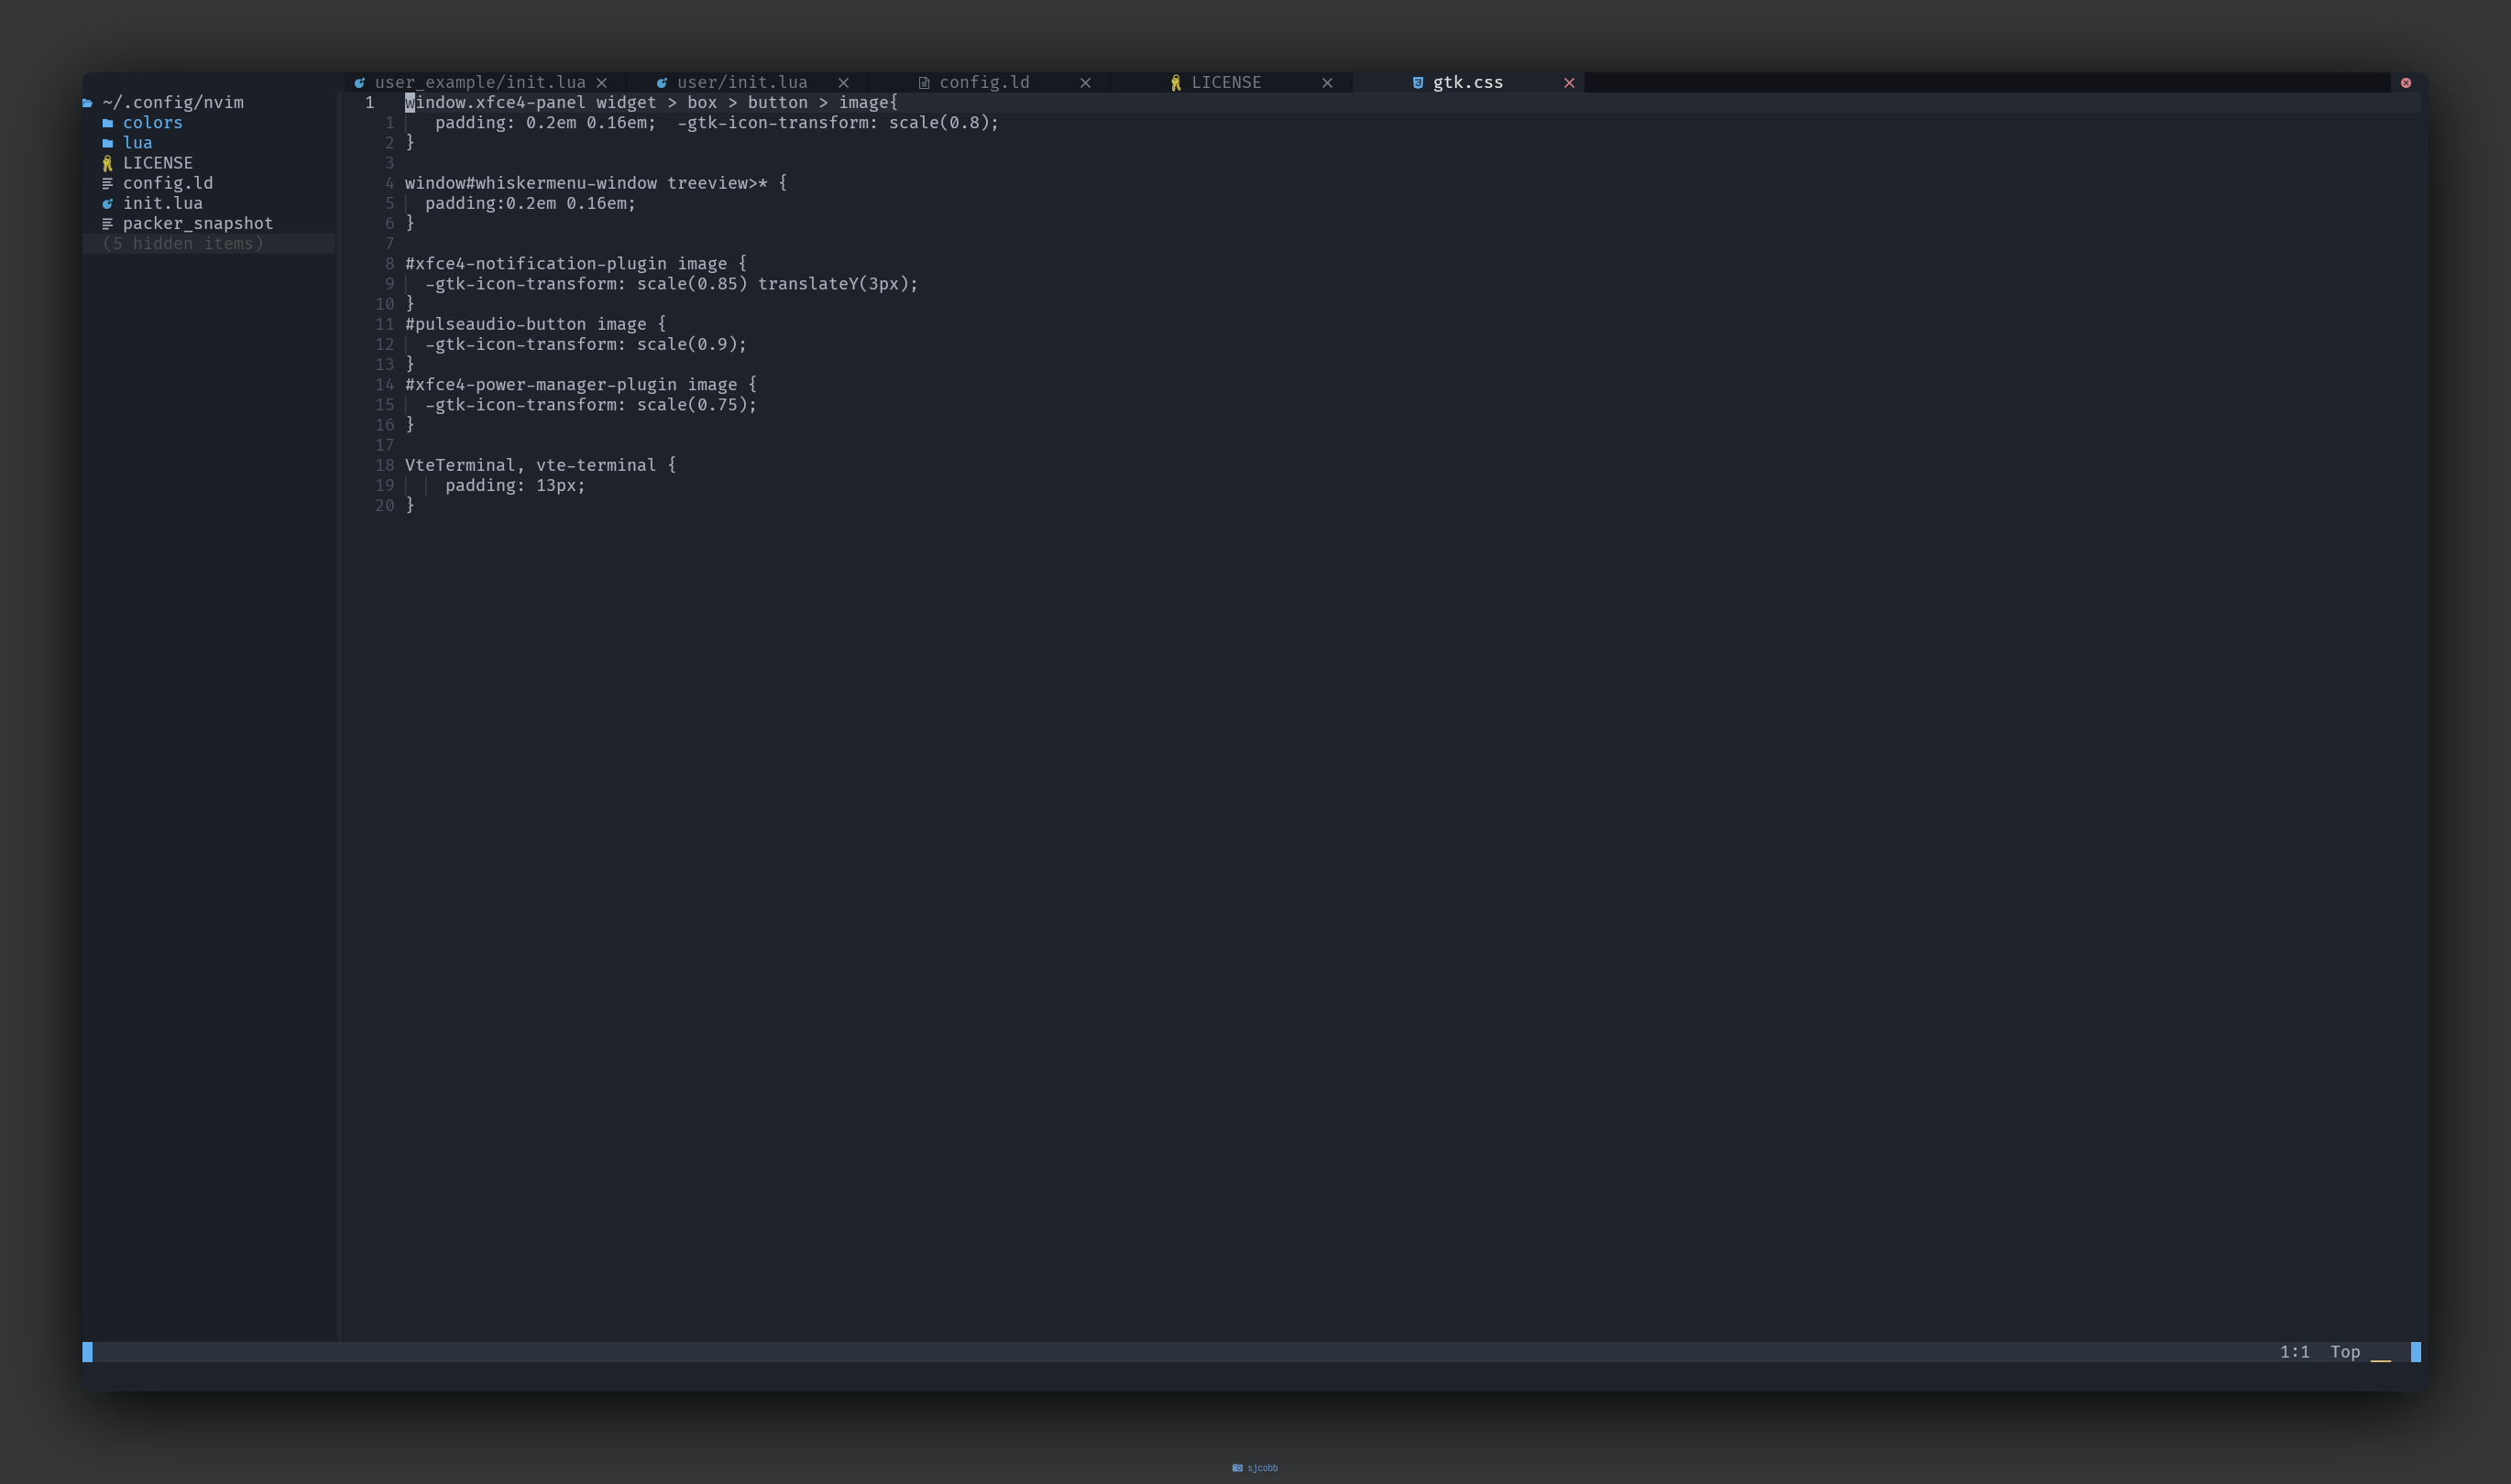The image size is (2511, 1484).
Task: Click the CSS icon on the gtk.css tab
Action: [1418, 82]
